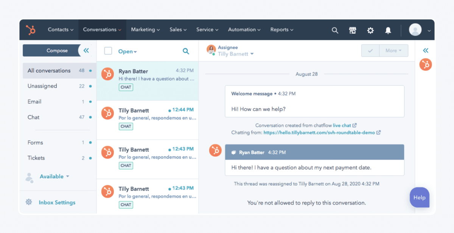Follow the live chat link
This screenshot has width=454, height=233.
point(342,125)
